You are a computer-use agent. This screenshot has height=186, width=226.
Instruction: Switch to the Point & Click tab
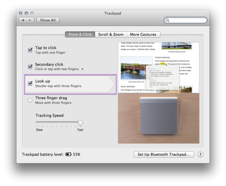click(x=80, y=34)
